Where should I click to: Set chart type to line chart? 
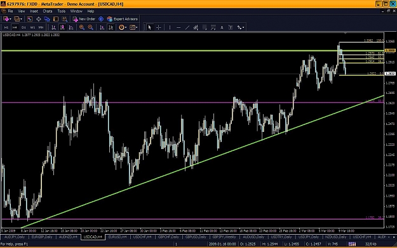click(x=71, y=27)
